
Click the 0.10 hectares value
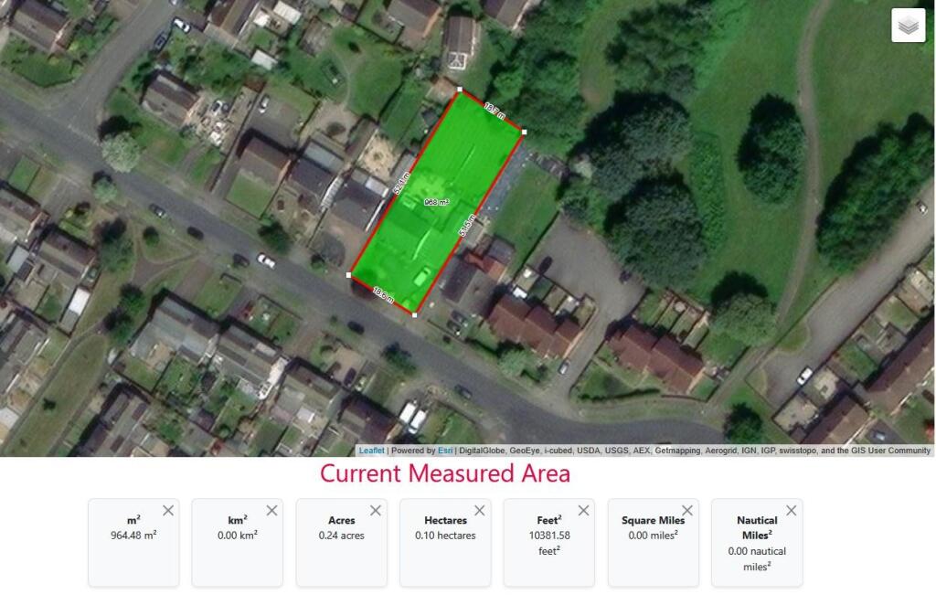click(x=445, y=536)
